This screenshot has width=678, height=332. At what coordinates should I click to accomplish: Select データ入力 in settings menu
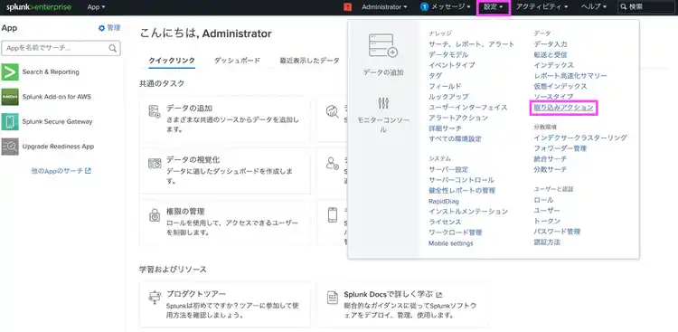(x=551, y=44)
